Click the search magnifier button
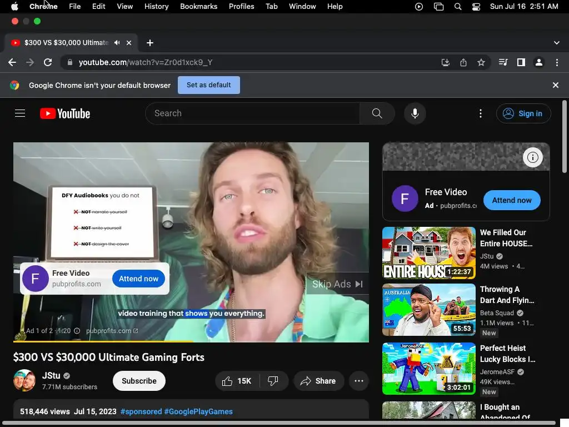Viewport: 569px width, 427px height. pyautogui.click(x=377, y=113)
